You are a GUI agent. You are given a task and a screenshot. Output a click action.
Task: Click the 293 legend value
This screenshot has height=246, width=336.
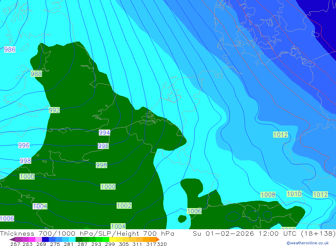click(96, 244)
